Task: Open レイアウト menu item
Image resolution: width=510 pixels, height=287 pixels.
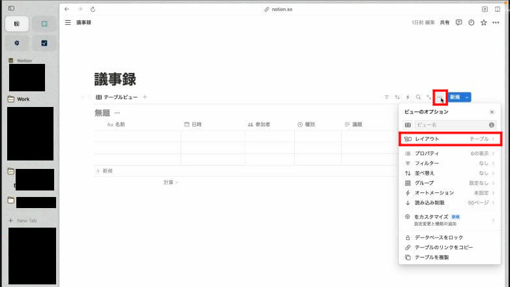Action: click(450, 139)
